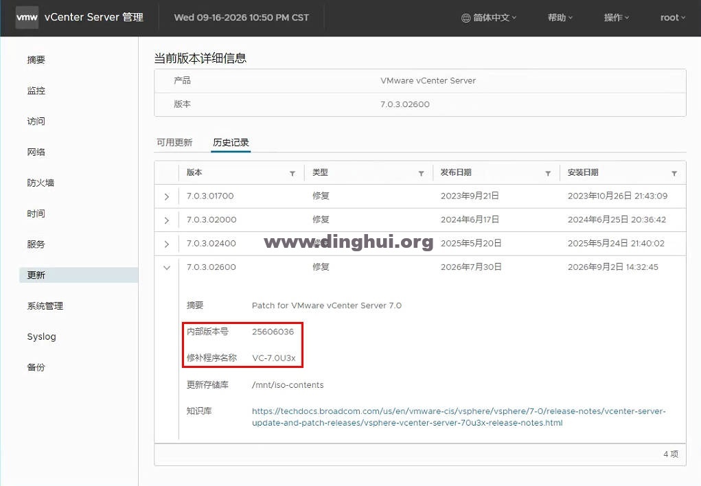Open filter icon on 安装日期 column
Viewport: 701px width, 486px height.
tap(674, 174)
